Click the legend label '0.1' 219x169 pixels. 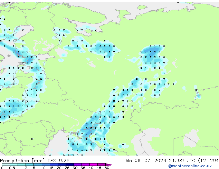pos(4,168)
